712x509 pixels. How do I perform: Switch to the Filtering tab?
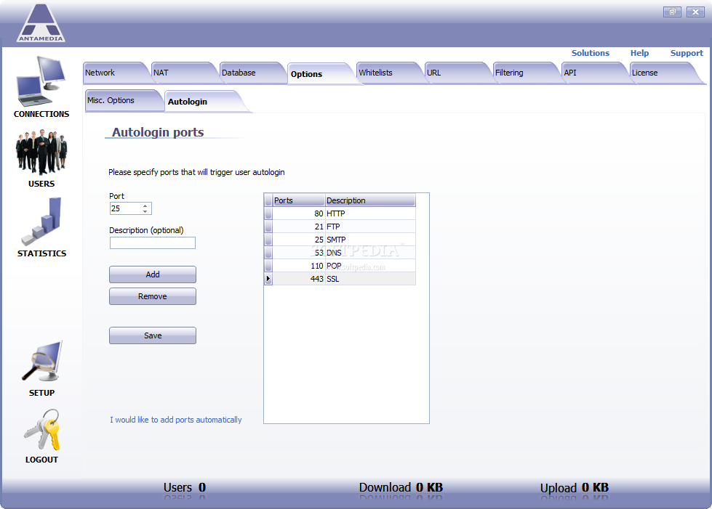click(x=525, y=73)
